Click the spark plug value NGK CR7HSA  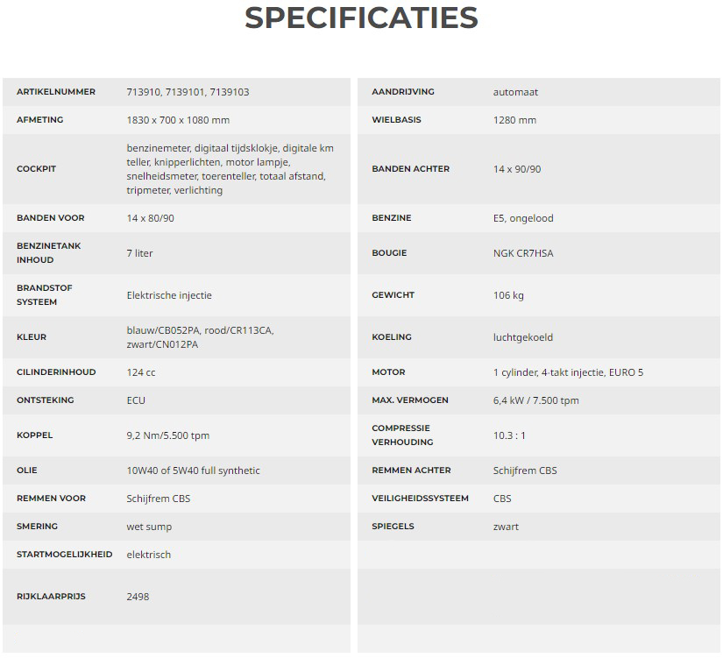(x=523, y=253)
